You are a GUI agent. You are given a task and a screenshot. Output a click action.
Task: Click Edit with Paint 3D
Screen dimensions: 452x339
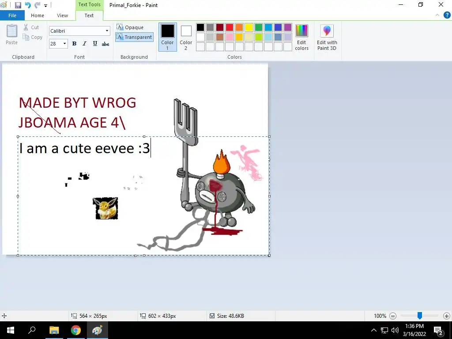click(x=327, y=37)
